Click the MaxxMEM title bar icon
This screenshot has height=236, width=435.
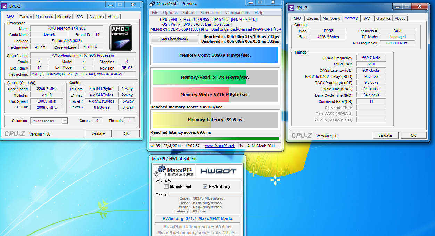(153, 3)
